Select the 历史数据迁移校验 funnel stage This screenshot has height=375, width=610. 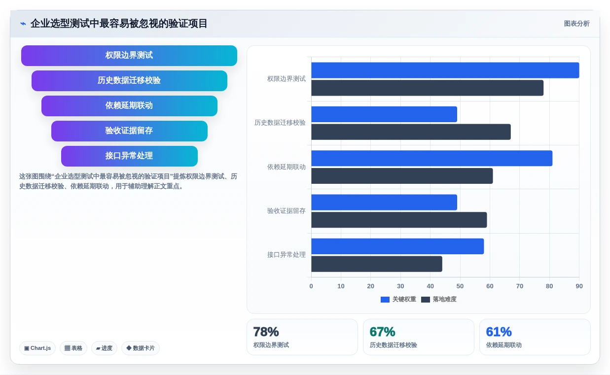click(129, 81)
